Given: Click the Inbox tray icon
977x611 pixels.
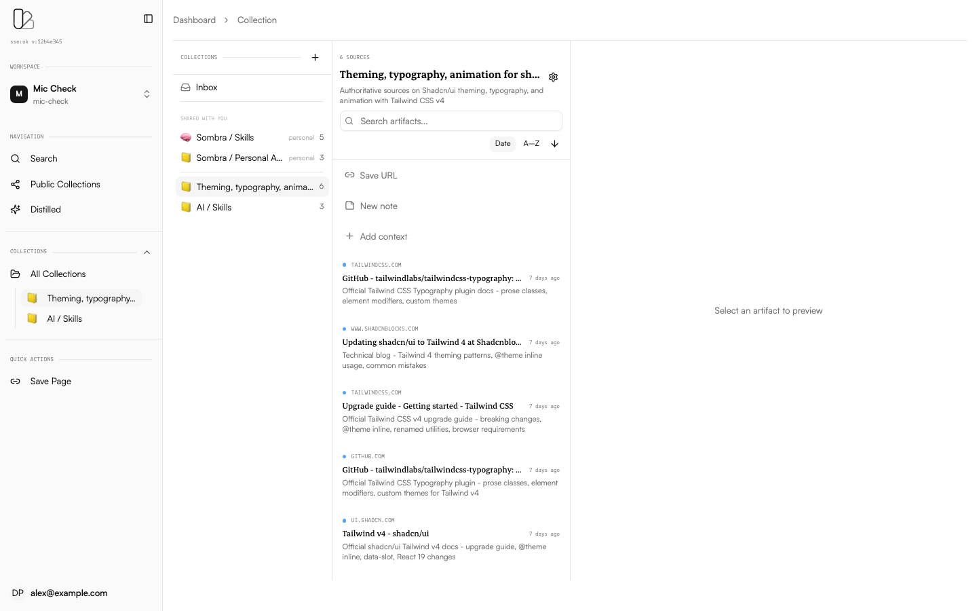Looking at the screenshot, I should tap(185, 88).
